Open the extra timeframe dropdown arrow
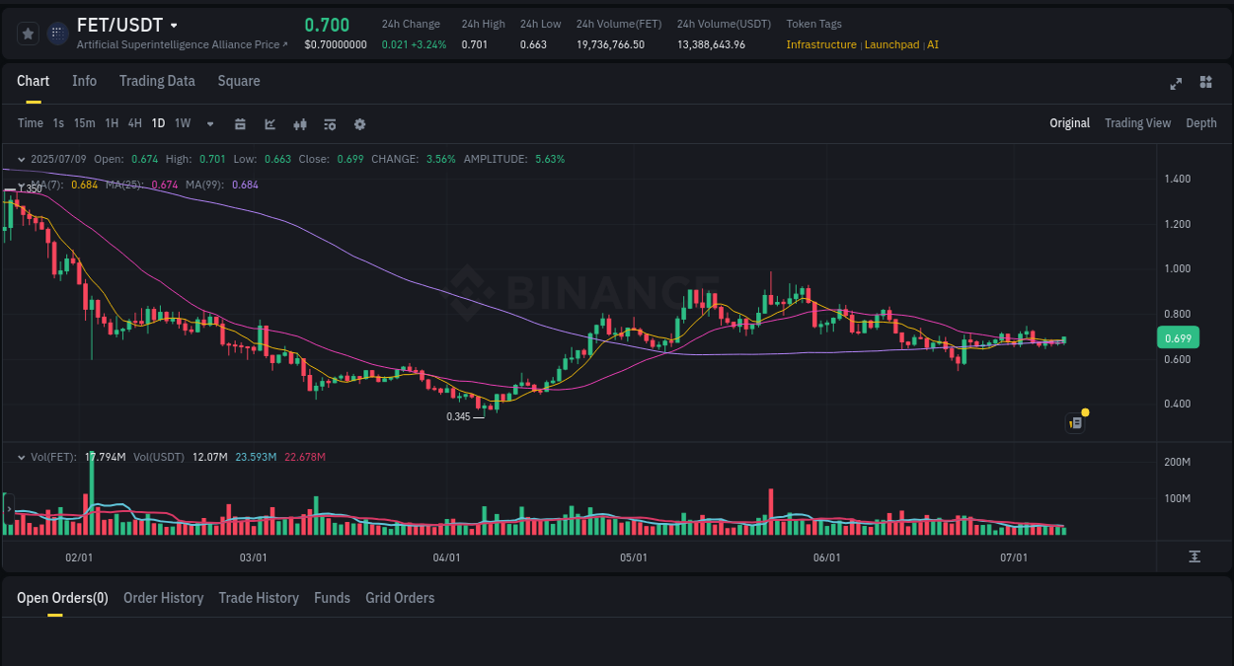 pos(209,123)
